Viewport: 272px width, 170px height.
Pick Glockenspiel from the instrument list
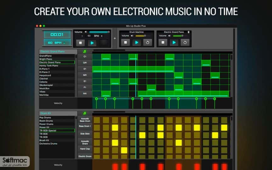pos(57,85)
